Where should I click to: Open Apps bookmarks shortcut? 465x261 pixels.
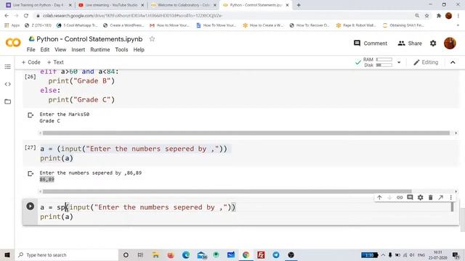coord(12,25)
